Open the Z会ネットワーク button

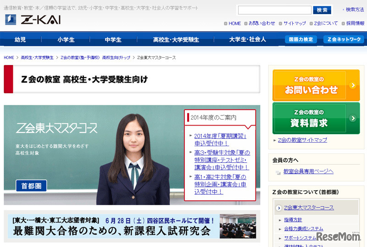coord(344,39)
